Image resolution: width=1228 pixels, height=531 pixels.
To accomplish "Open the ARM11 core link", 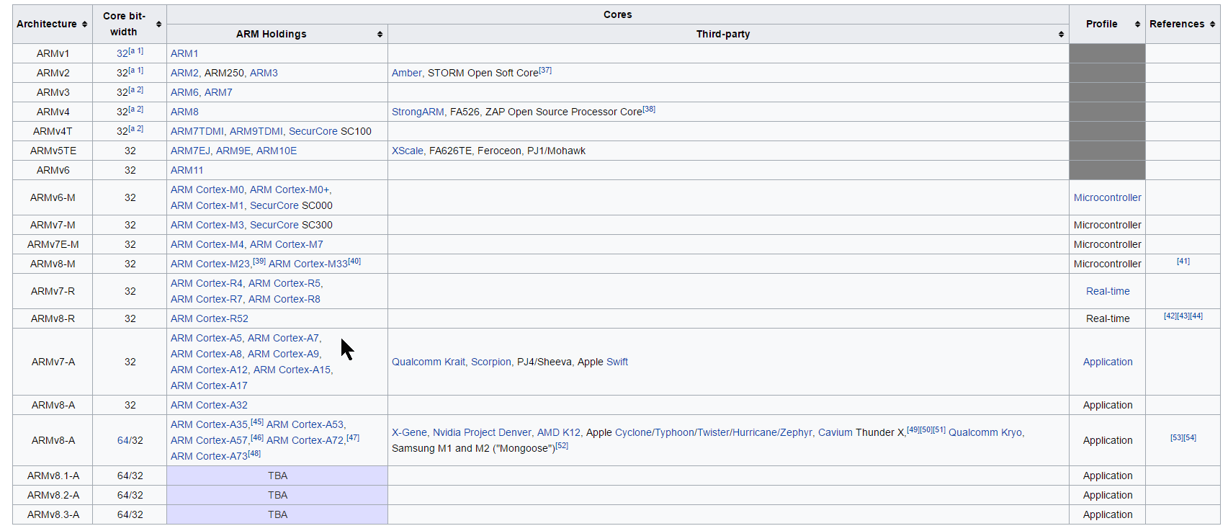I will [187, 171].
